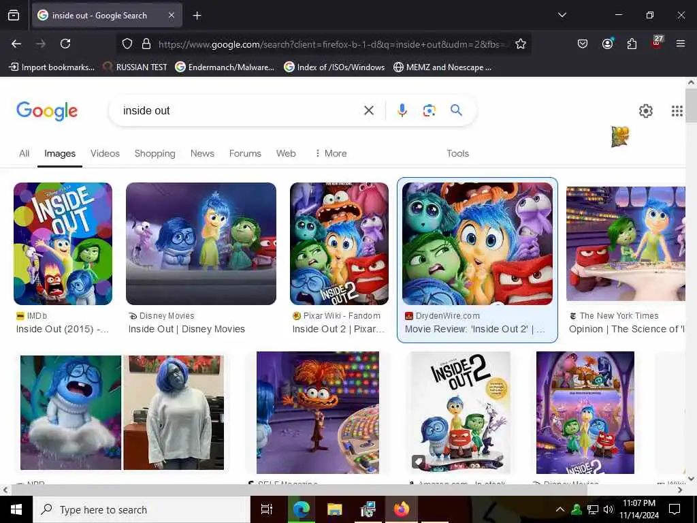Click Pixar Wiki - Fandom source label
The height and width of the screenshot is (523, 697).
(342, 316)
